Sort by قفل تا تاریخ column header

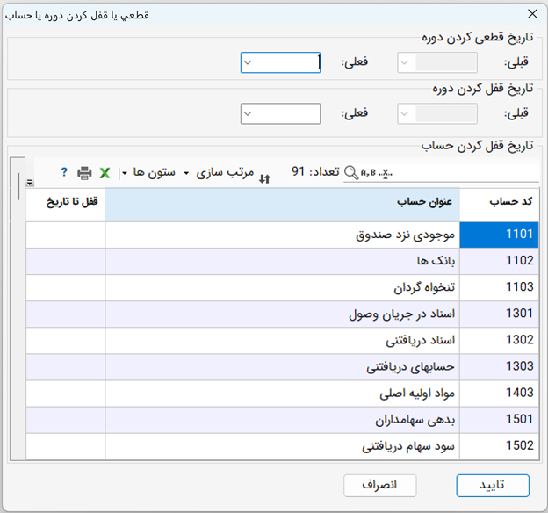pyautogui.click(x=65, y=205)
